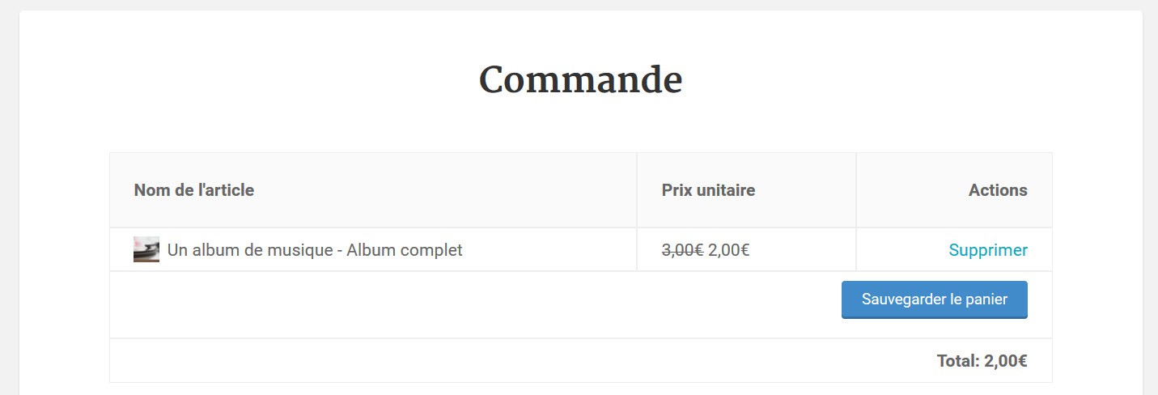
Task: Click the word "panier" on the blue button
Action: pos(987,299)
